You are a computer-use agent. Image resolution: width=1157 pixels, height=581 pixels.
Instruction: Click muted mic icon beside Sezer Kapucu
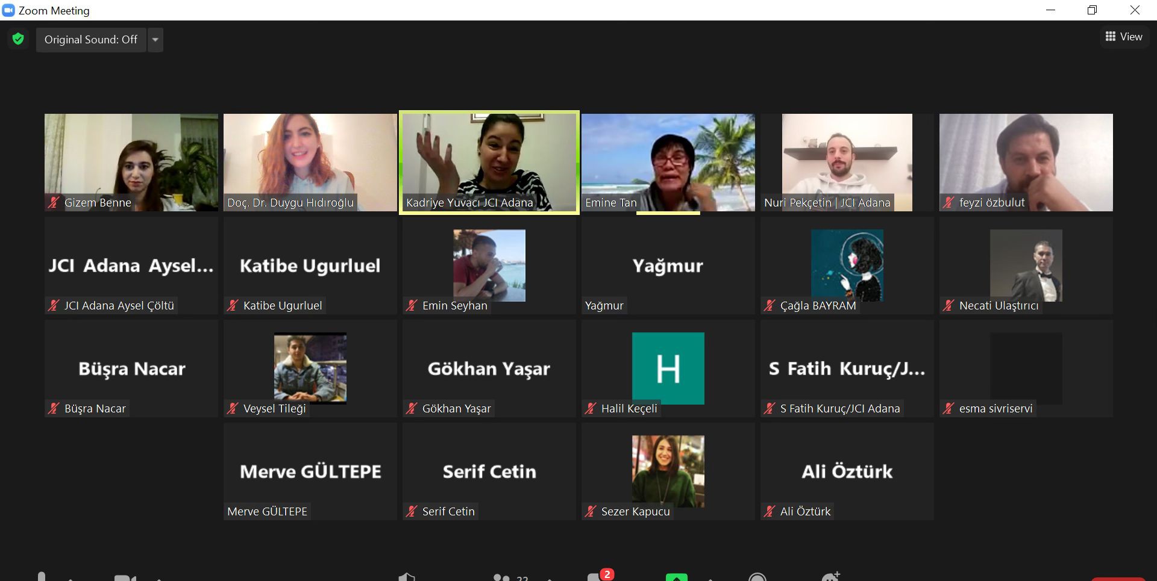pyautogui.click(x=591, y=512)
